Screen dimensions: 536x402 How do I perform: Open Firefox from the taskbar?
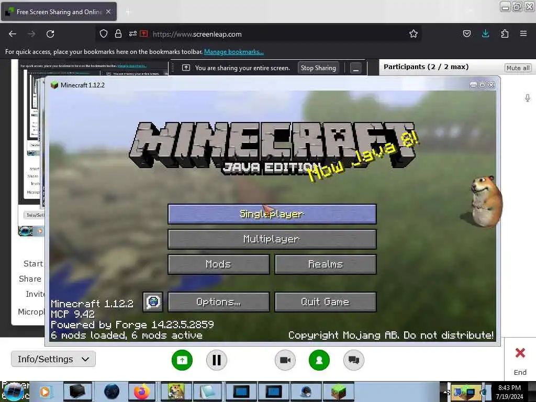[141, 392]
